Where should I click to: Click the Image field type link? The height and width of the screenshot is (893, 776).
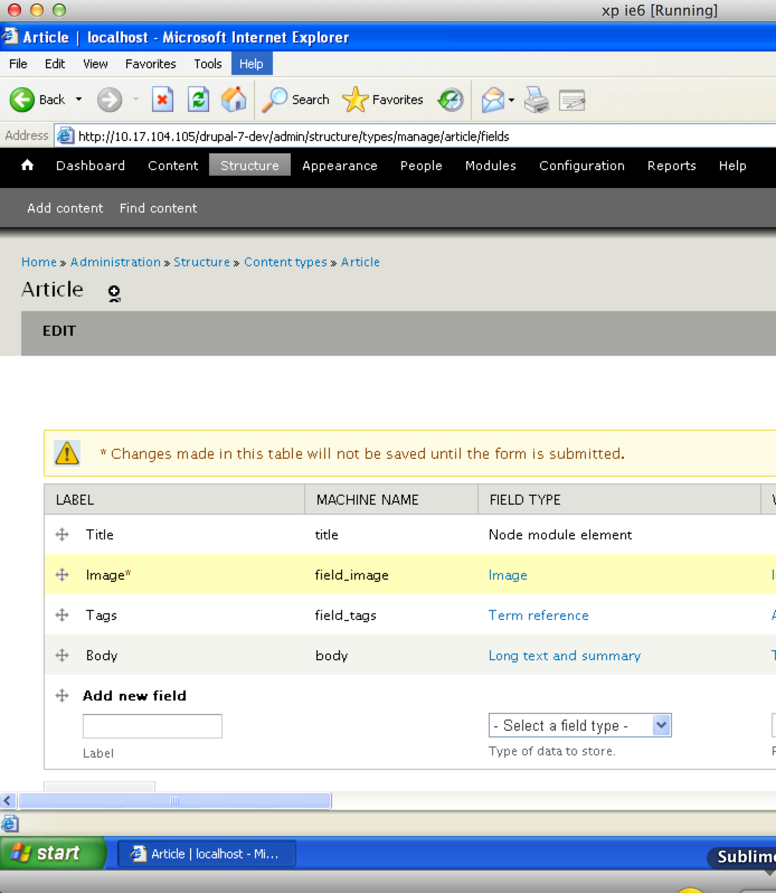click(508, 575)
